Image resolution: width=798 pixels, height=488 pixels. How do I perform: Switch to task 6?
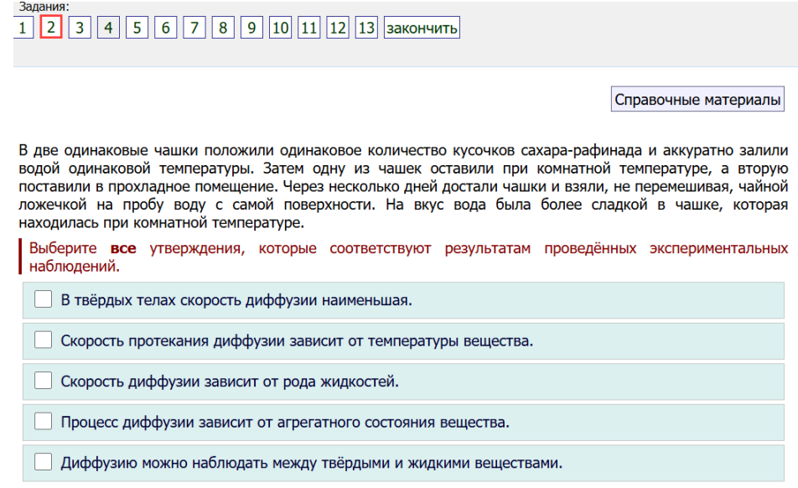coord(165,28)
